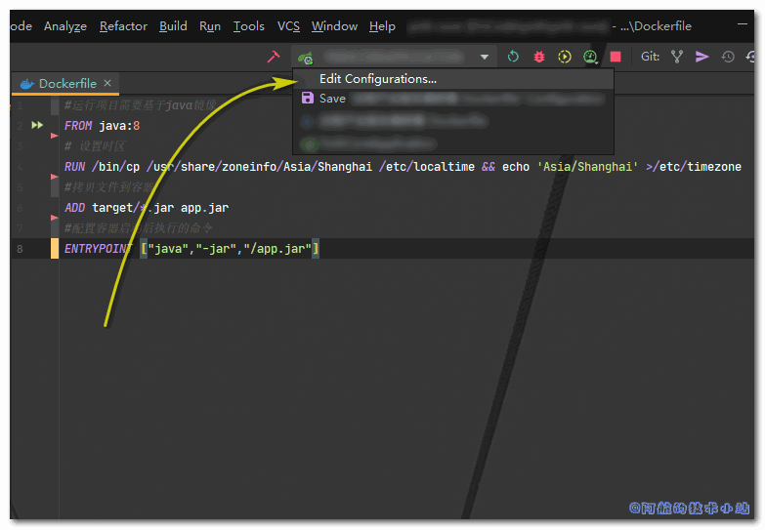Expand the run configuration dropdown arrow
This screenshot has height=530, width=765.
485,58
